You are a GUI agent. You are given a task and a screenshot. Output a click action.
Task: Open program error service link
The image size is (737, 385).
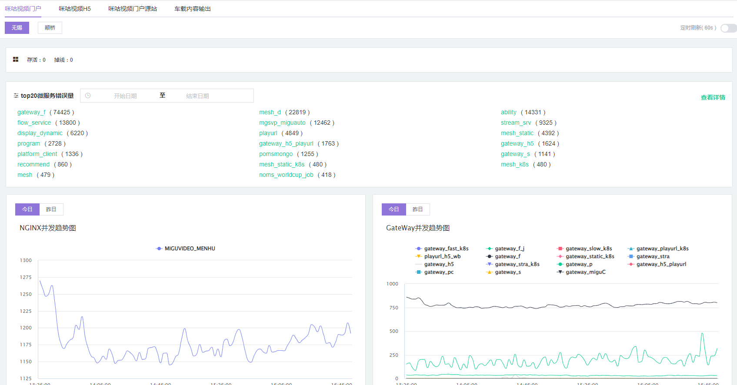click(29, 143)
